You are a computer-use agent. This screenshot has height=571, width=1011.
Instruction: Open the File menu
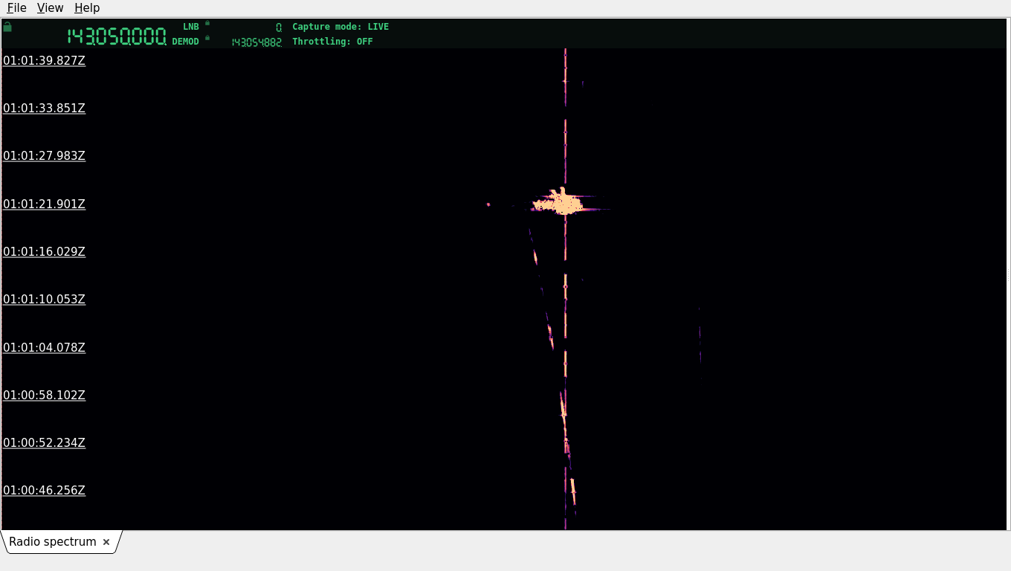(16, 8)
